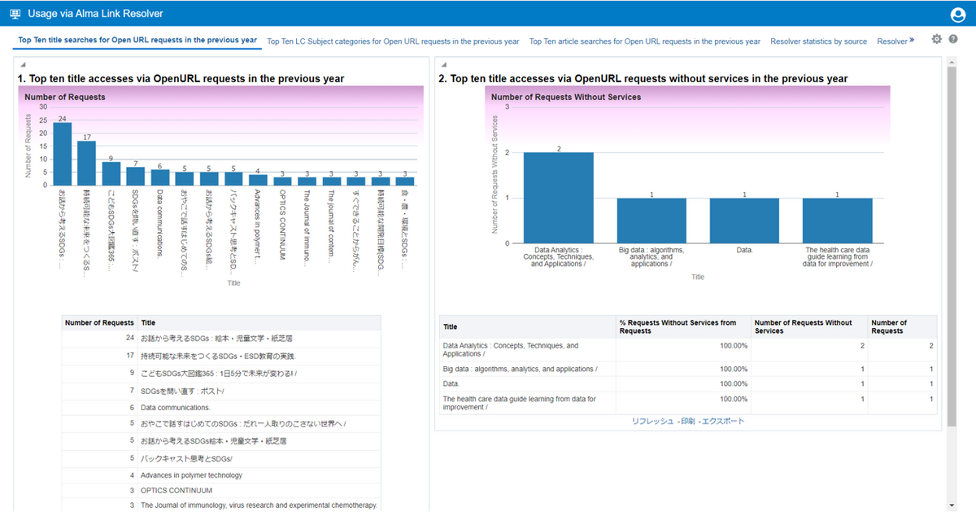Click the dashboard monitor icon in header
This screenshot has width=976, height=525.
click(14, 14)
